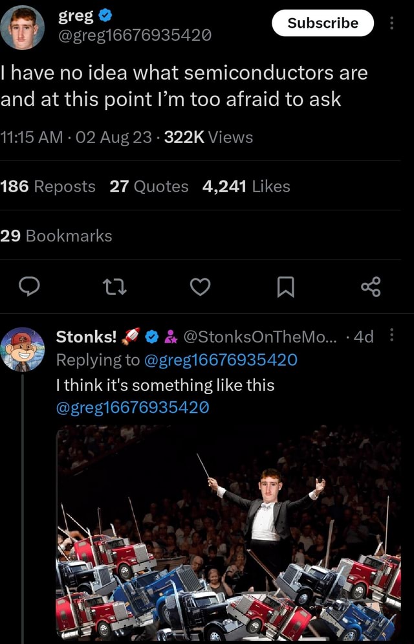Subscribe to greg's account
The width and height of the screenshot is (414, 644).
(322, 23)
